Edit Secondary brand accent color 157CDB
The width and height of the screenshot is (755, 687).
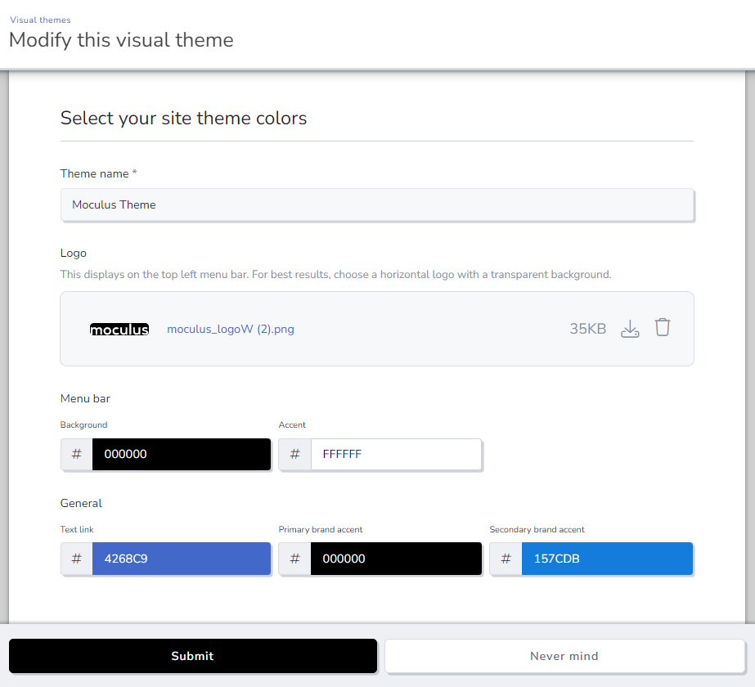pyautogui.click(x=607, y=559)
